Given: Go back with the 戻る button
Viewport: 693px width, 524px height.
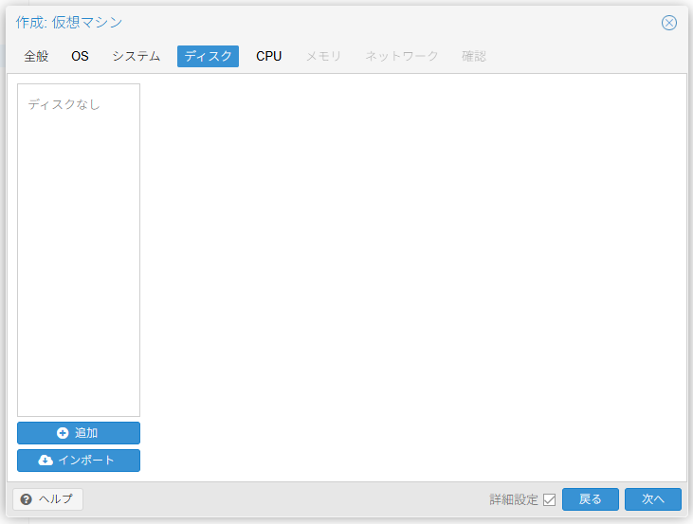Looking at the screenshot, I should point(590,499).
